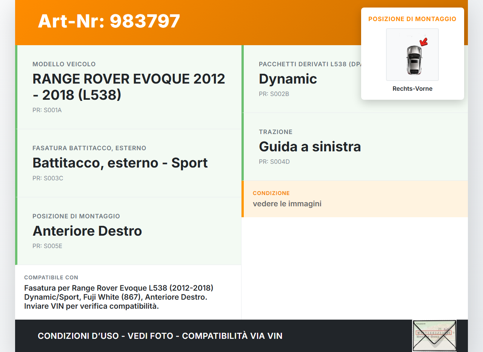Click the PR: S004D code
Viewport: 483px width, 352px height.
point(274,162)
